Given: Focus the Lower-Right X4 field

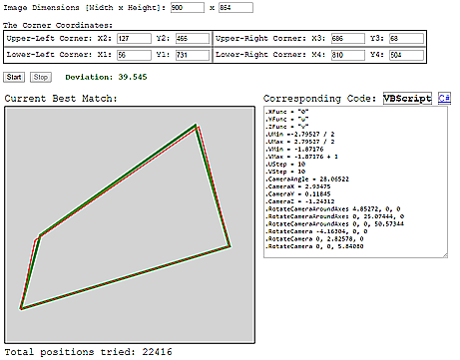Looking at the screenshot, I should (348, 55).
